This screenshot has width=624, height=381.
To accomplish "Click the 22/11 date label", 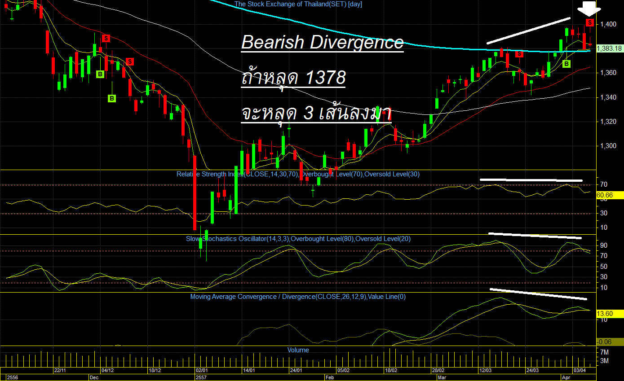I will pos(60,371).
